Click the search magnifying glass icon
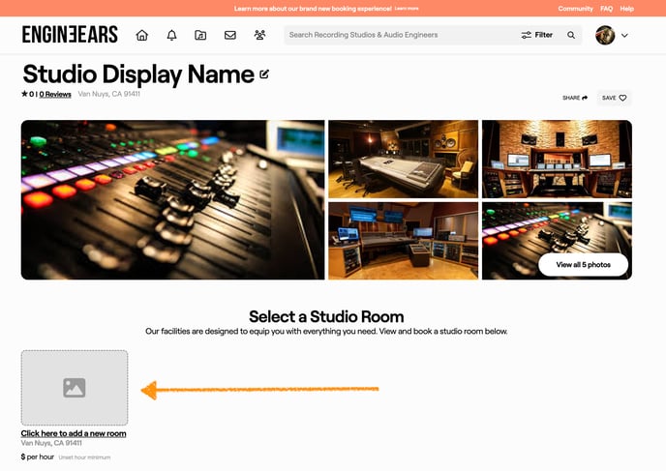 click(571, 35)
